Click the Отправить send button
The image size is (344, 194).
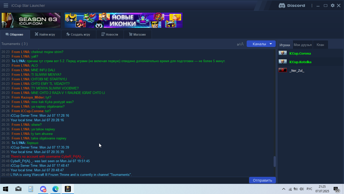[x=262, y=180]
